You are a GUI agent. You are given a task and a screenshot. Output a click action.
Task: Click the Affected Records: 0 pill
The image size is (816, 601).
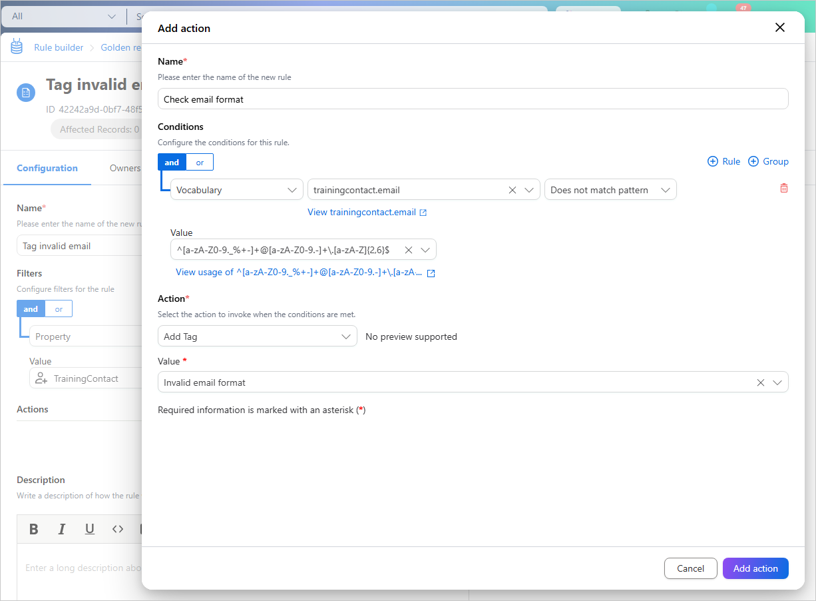97,129
